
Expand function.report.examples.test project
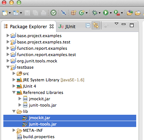click(8, 55)
